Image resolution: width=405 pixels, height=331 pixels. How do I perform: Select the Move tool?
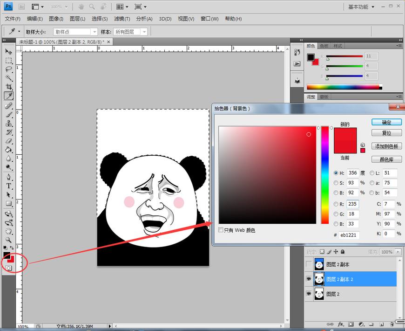click(8, 53)
